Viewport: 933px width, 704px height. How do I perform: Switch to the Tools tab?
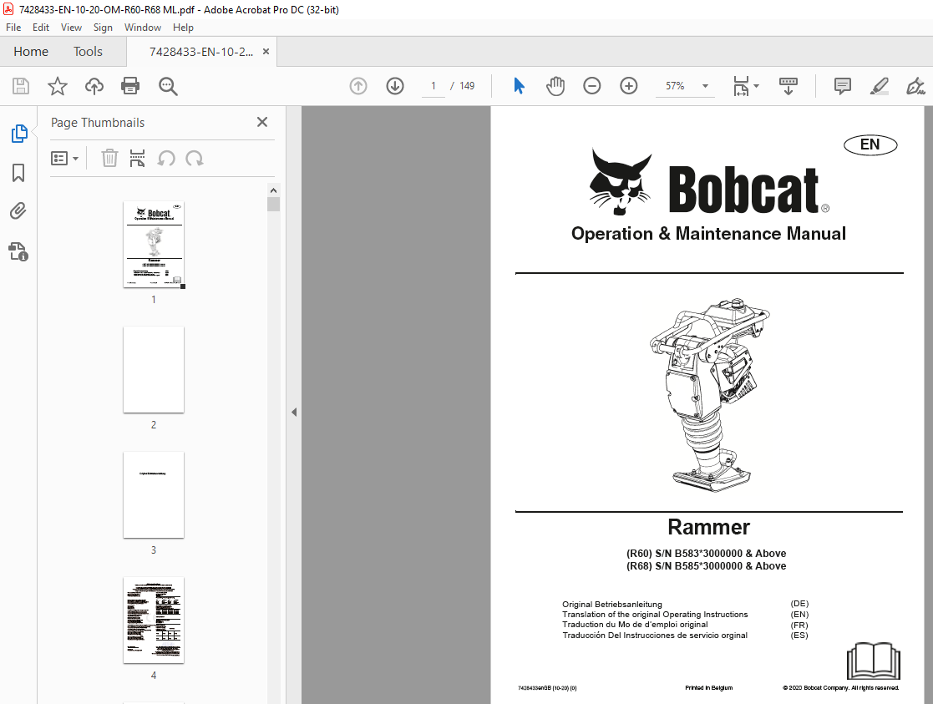tap(88, 52)
